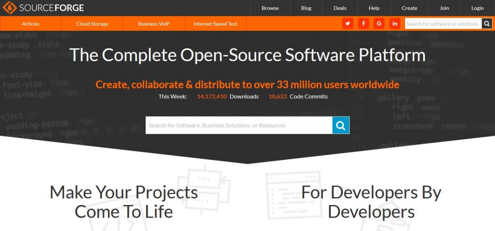Focus the 'Search for Software, Business Solutions, or Resources' field
Screen dimensions: 495x231
(x=239, y=125)
